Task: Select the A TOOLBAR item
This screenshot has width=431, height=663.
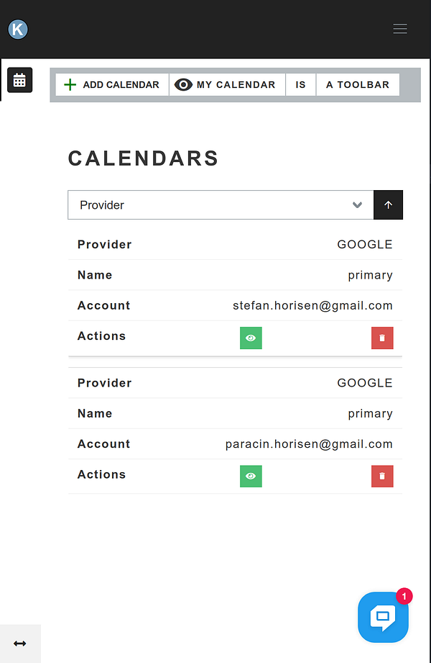Action: pos(358,84)
